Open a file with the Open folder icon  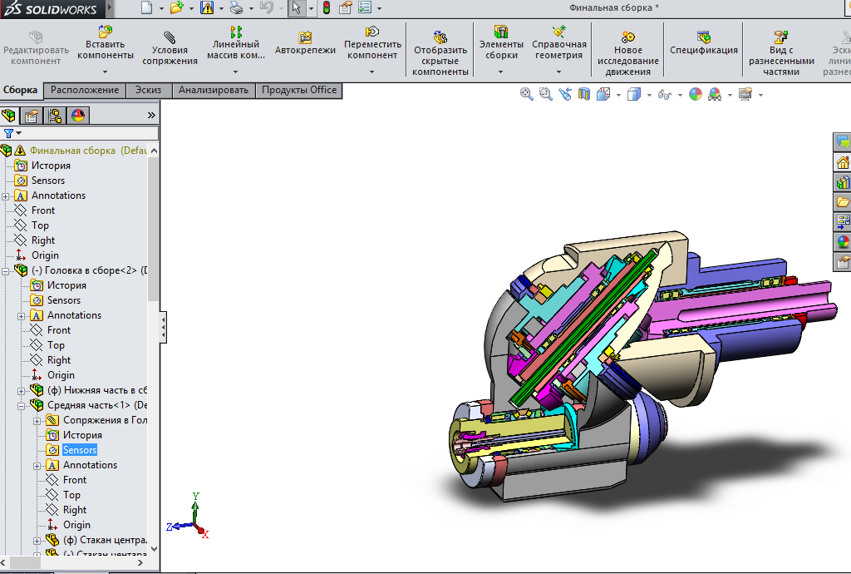176,7
